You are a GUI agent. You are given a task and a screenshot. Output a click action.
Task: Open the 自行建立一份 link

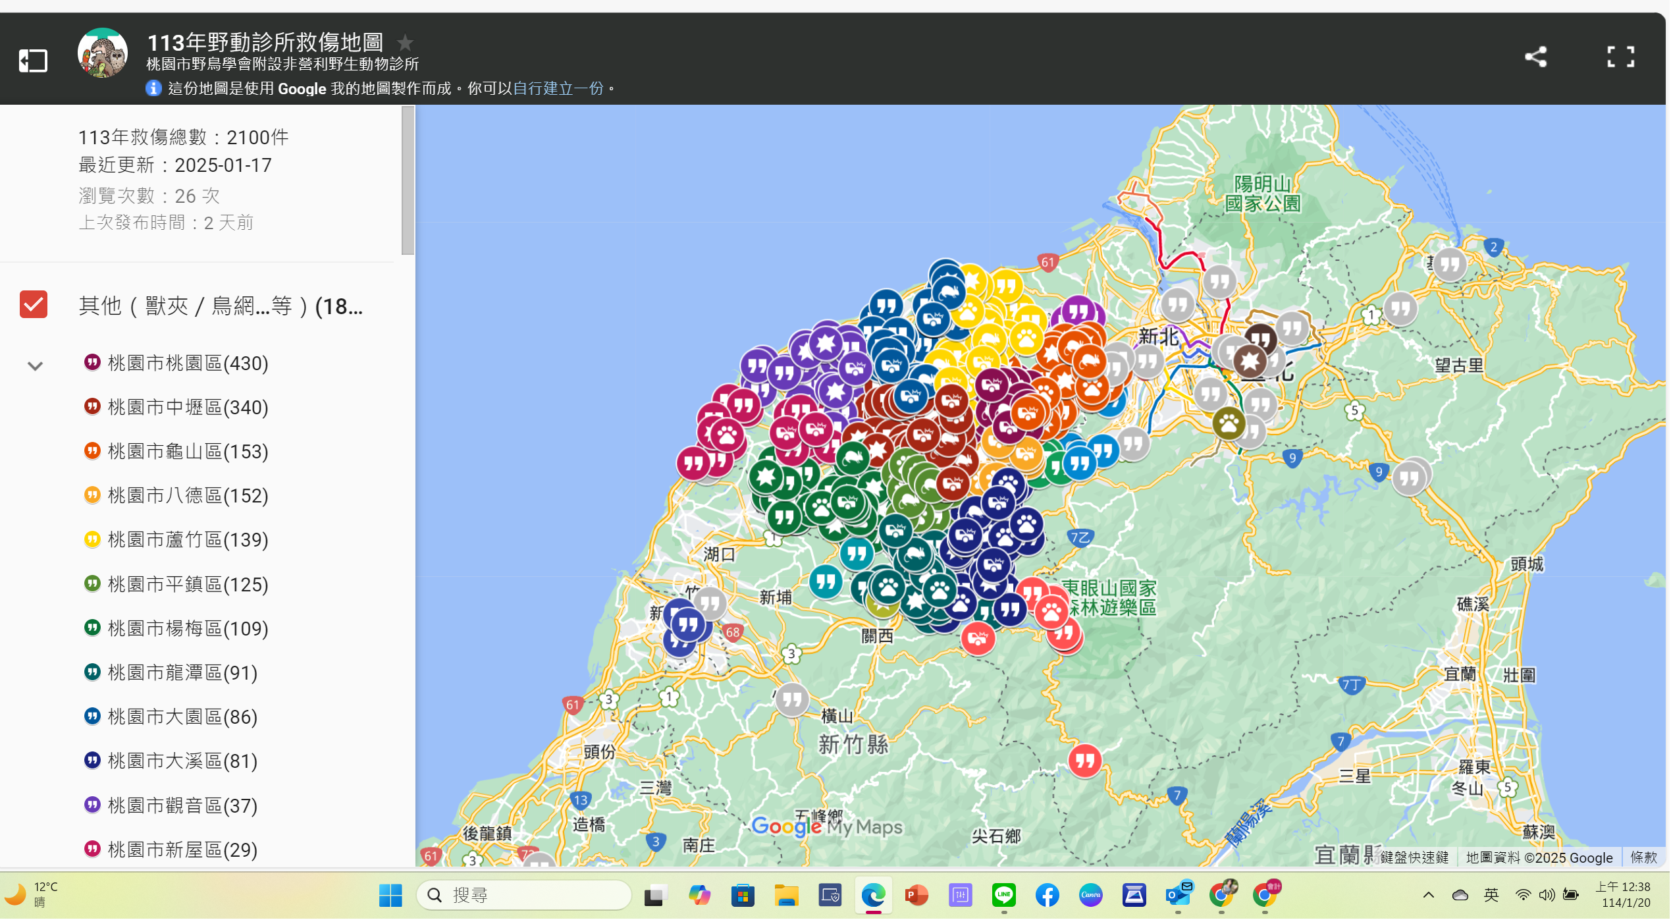558,88
